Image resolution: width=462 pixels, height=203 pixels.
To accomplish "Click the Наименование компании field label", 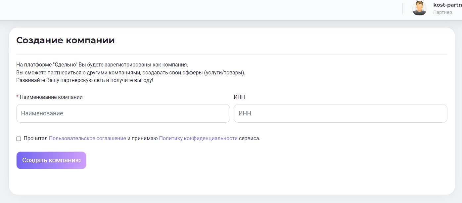I will [51, 97].
